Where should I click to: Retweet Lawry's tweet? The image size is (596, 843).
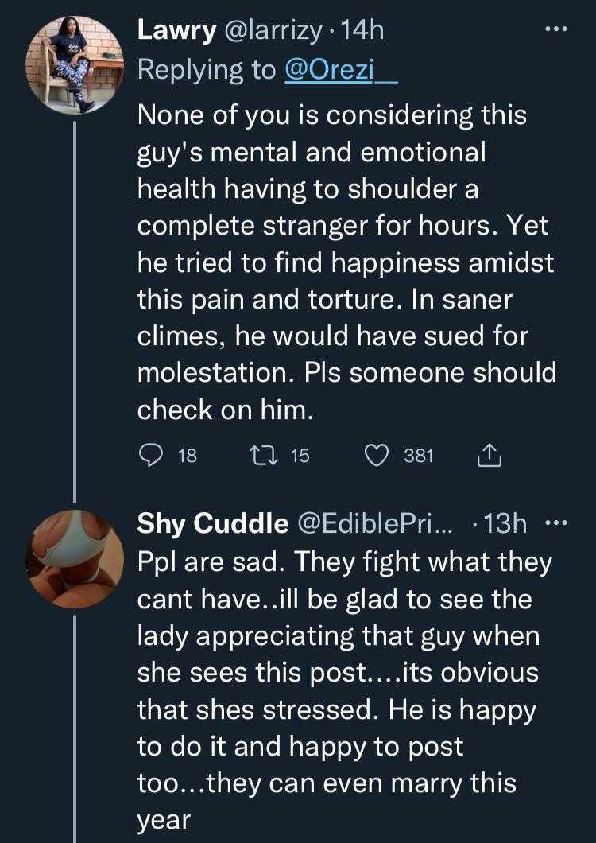point(260,455)
